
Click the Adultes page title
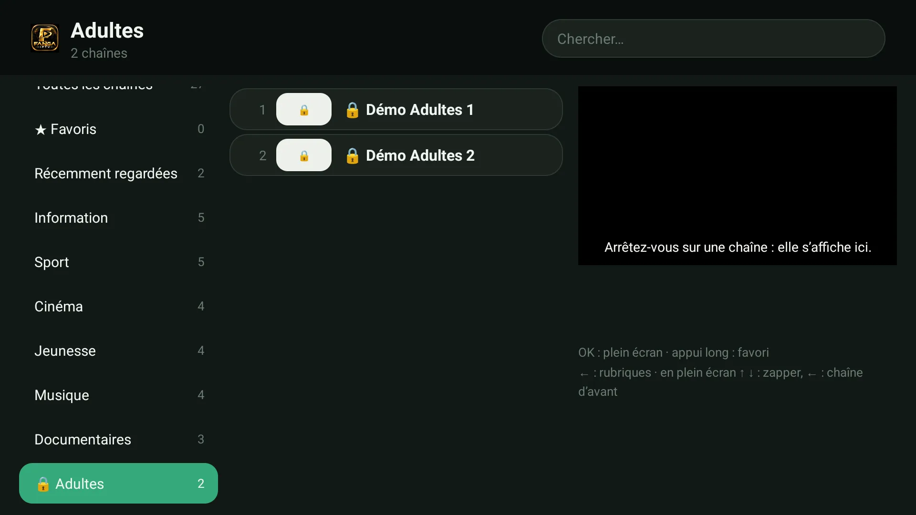pyautogui.click(x=107, y=31)
